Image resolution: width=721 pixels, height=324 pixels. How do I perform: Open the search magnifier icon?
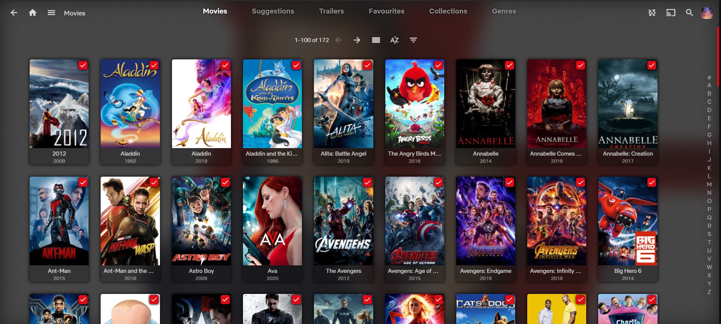click(x=689, y=13)
